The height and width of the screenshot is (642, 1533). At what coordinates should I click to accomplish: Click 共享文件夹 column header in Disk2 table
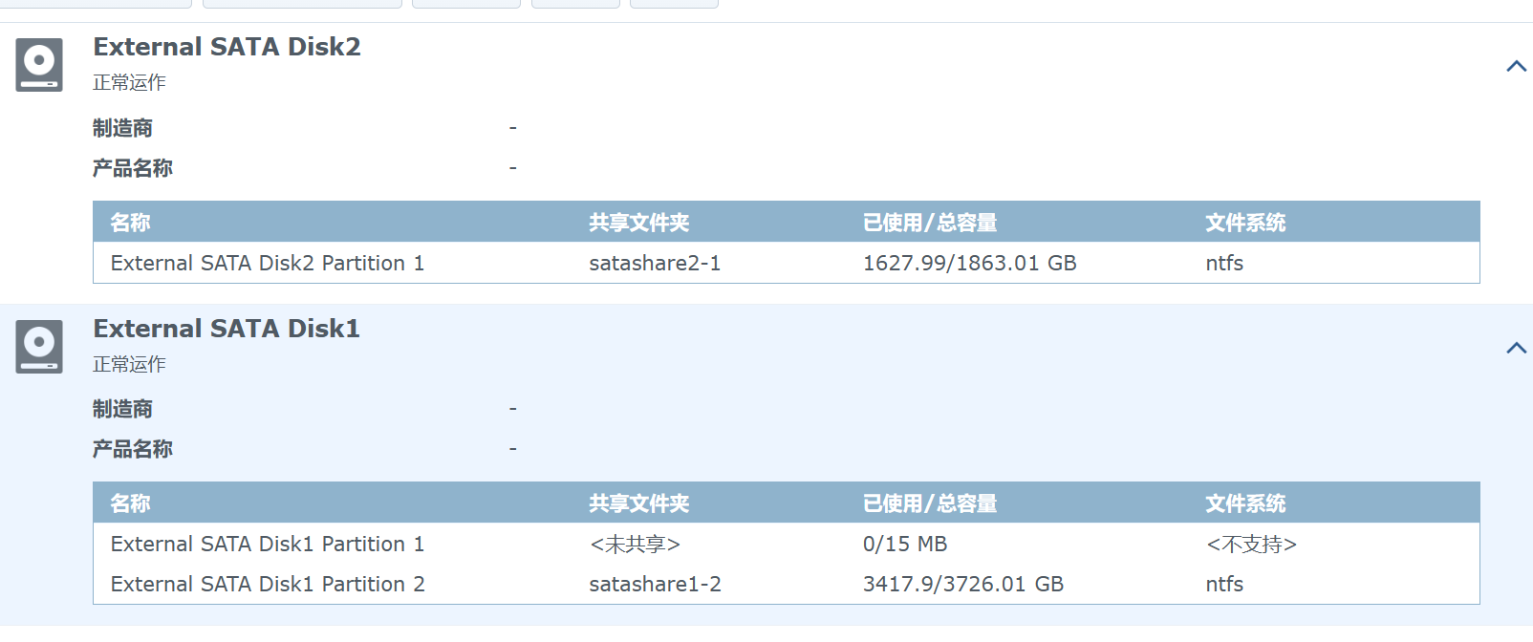click(x=638, y=223)
